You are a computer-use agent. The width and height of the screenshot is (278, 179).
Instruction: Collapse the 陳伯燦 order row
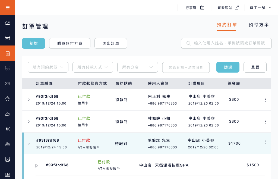tap(29, 144)
